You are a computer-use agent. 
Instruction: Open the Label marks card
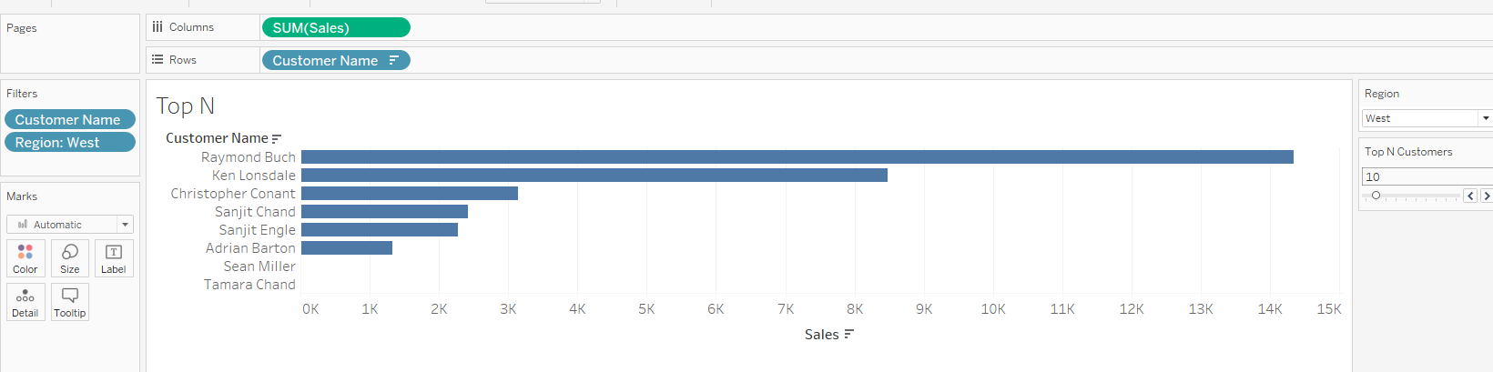coord(114,258)
